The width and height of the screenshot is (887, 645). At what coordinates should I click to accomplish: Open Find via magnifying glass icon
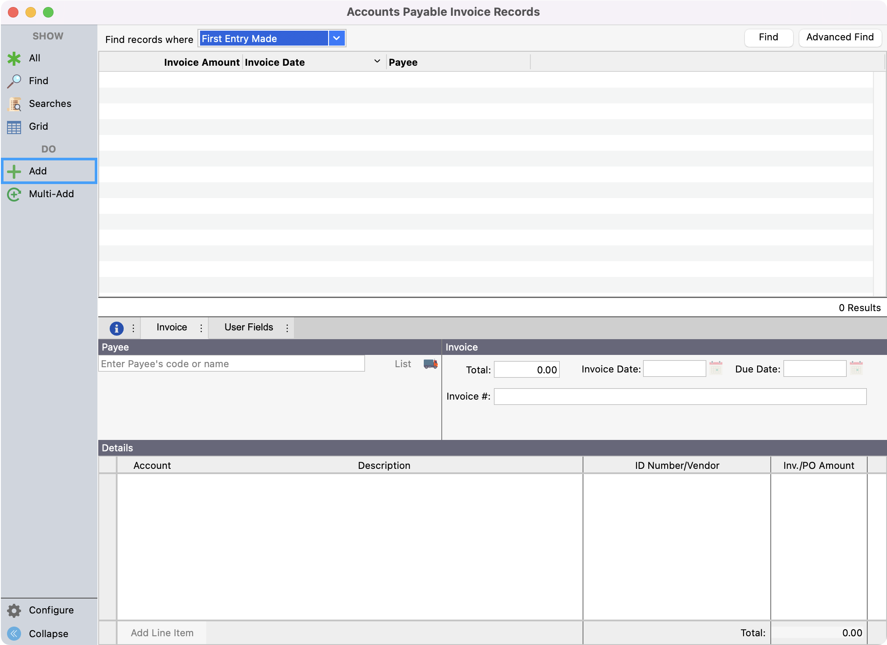click(14, 81)
